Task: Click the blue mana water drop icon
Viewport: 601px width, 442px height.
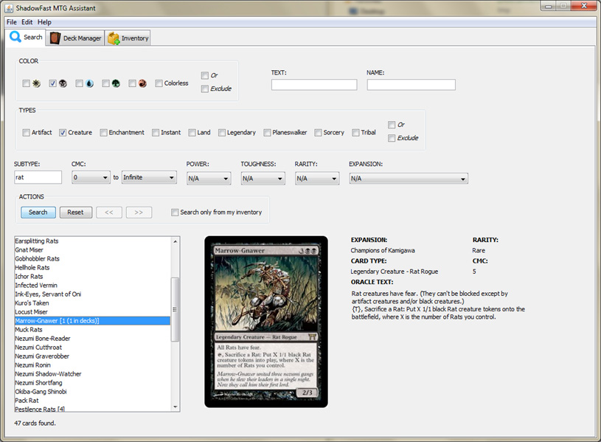Action: pyautogui.click(x=89, y=83)
